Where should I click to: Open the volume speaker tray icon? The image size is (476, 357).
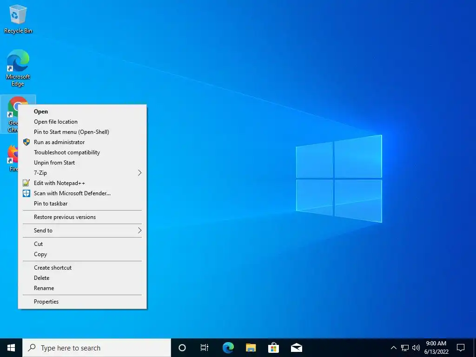(x=416, y=348)
